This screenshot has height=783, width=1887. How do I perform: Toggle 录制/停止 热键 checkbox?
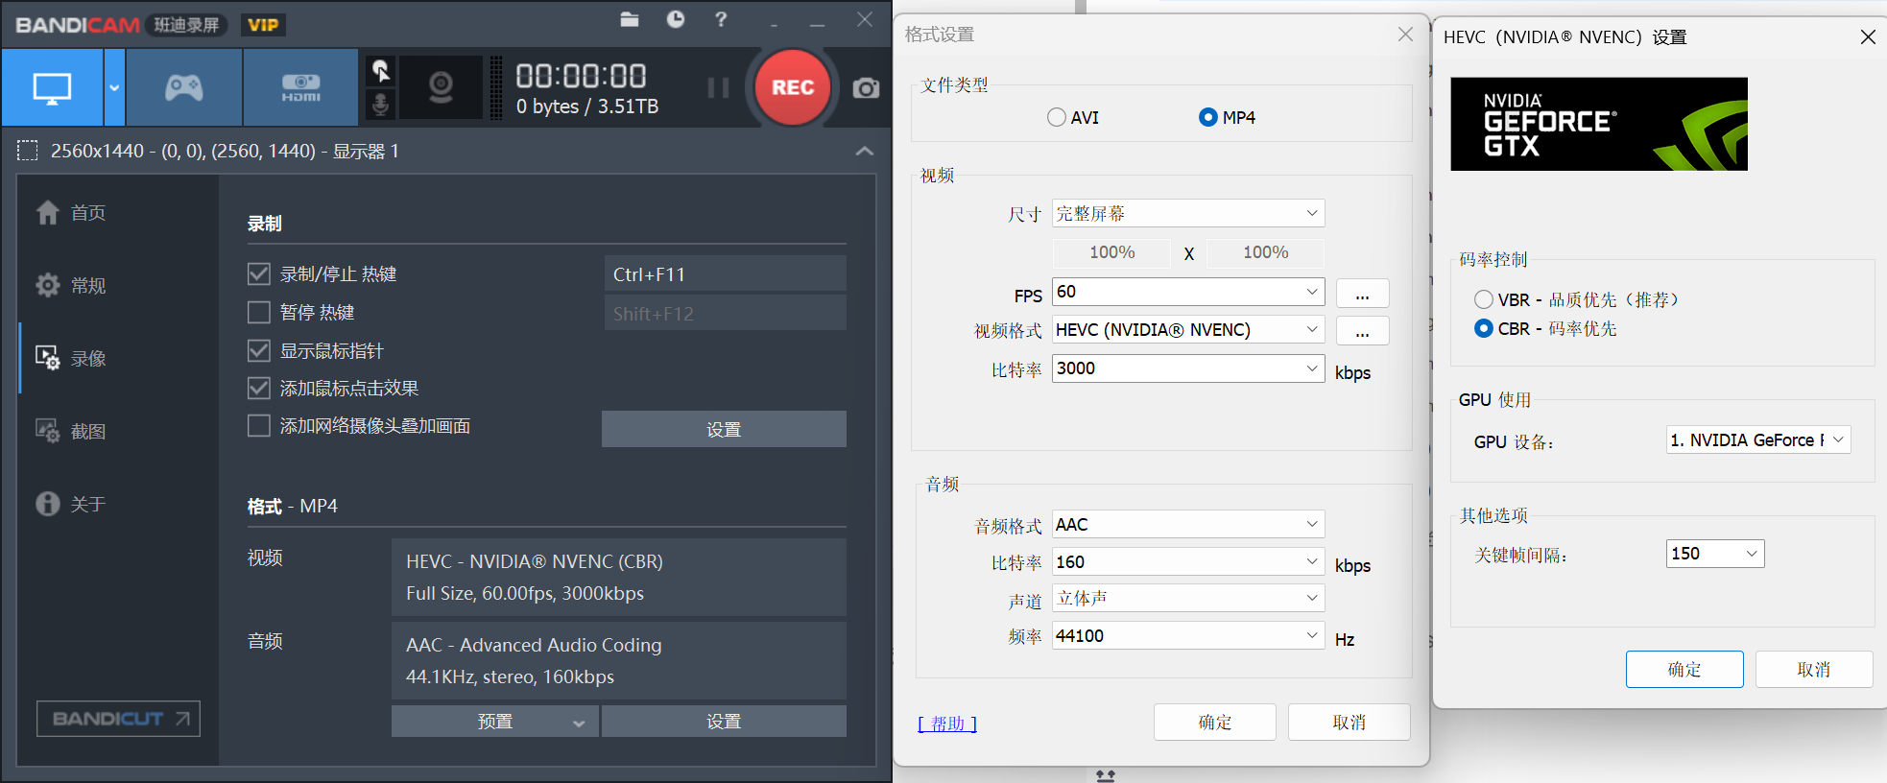pyautogui.click(x=258, y=274)
